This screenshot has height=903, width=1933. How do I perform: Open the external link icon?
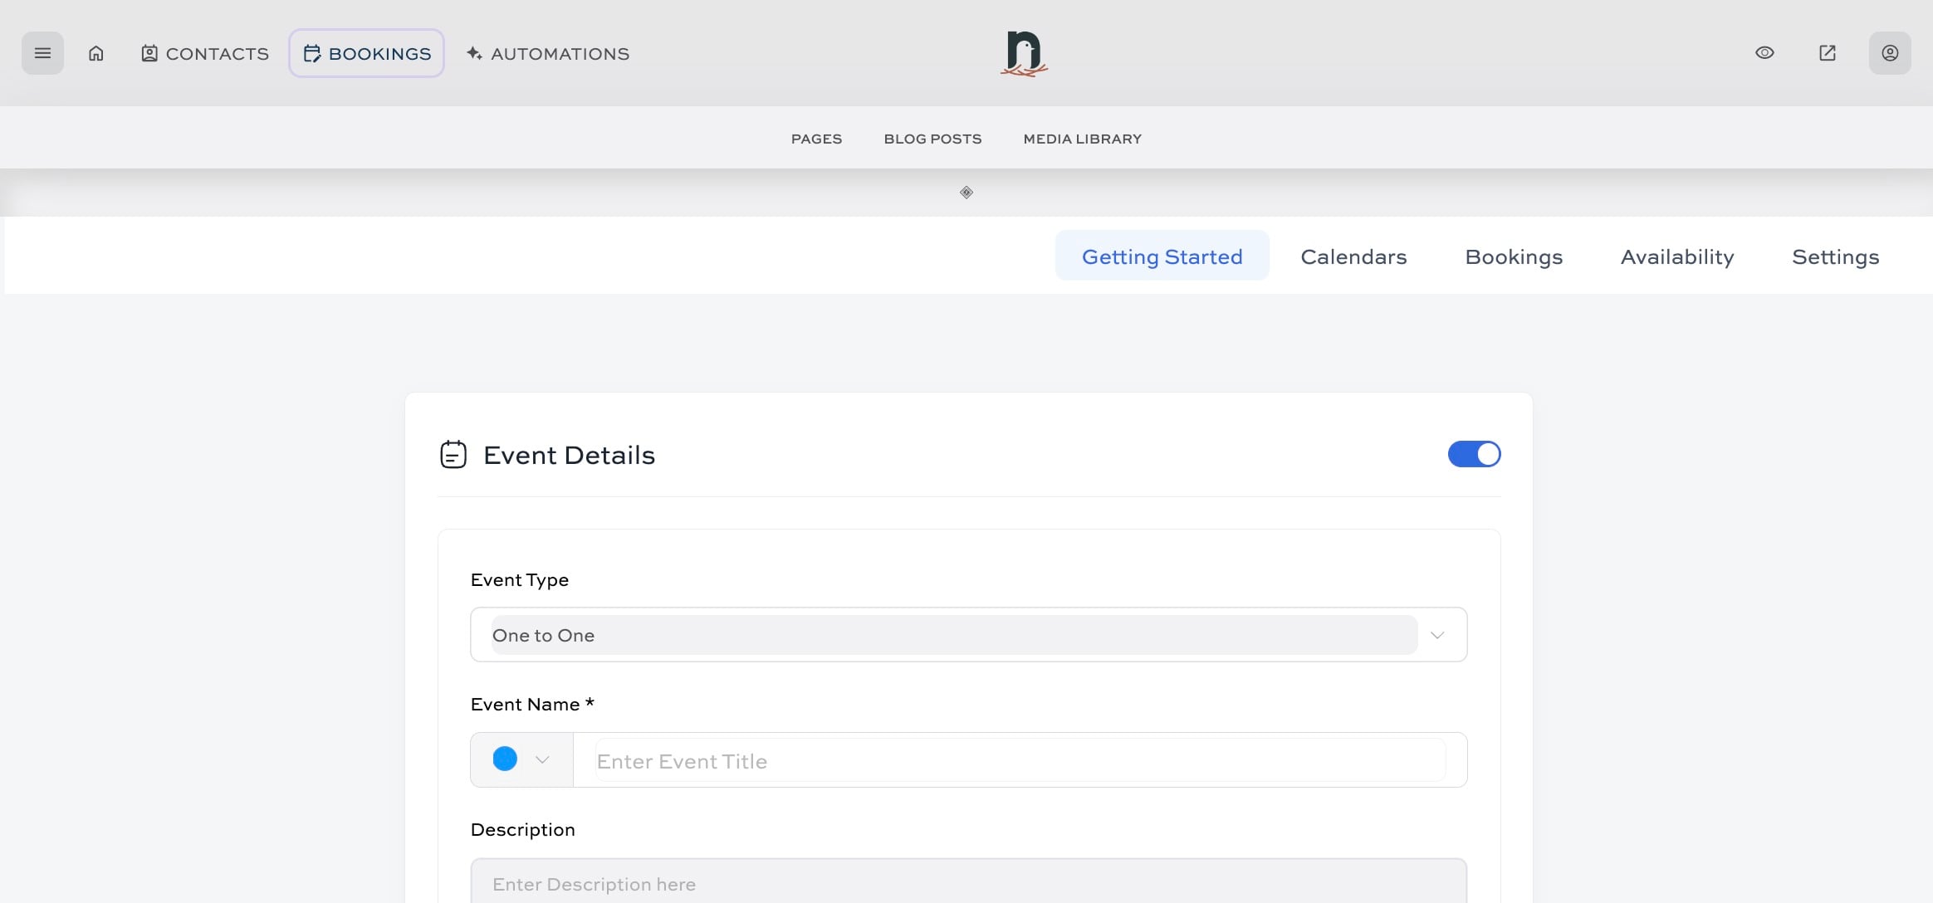[x=1827, y=53]
